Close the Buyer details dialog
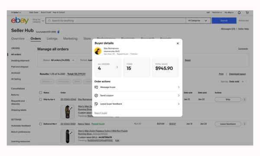The image size is (260, 156). point(178,43)
